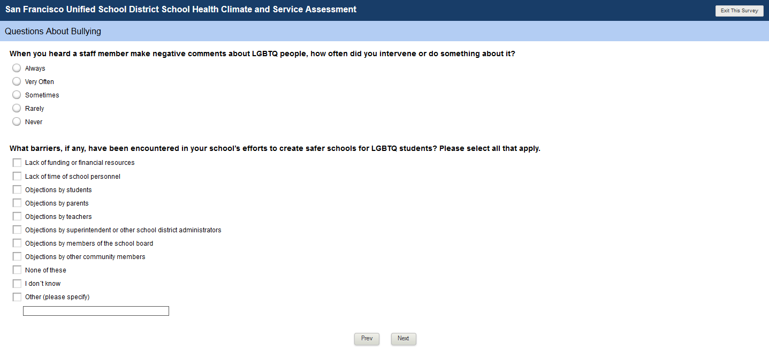The height and width of the screenshot is (357, 769).
Task: Go back with the Prev button
Action: coord(367,338)
